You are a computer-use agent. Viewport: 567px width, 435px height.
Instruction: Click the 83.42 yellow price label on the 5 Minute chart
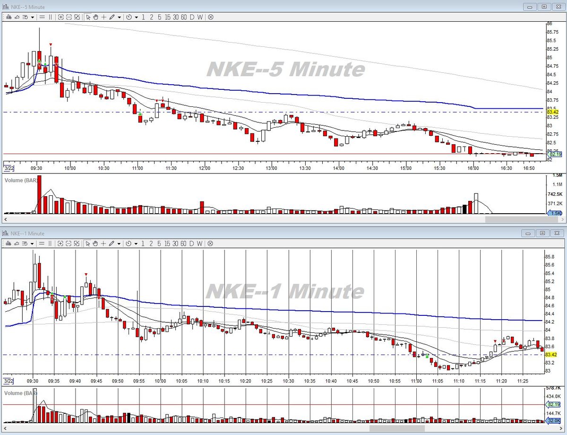[552, 112]
